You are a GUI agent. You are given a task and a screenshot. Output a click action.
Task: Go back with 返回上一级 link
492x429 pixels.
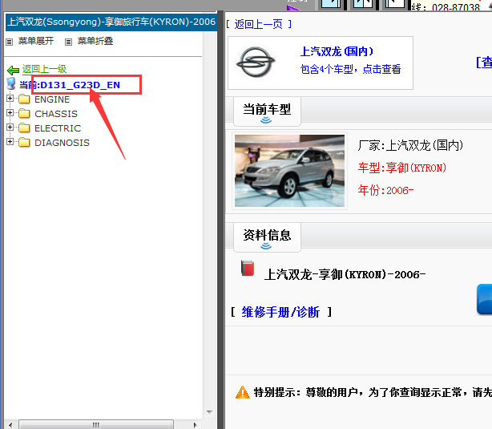click(x=44, y=69)
